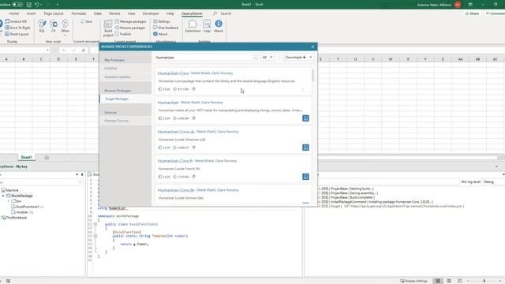The width and height of the screenshot is (505, 284).
Task: Open the Logs viewer from ribbon
Action: [x=207, y=26]
